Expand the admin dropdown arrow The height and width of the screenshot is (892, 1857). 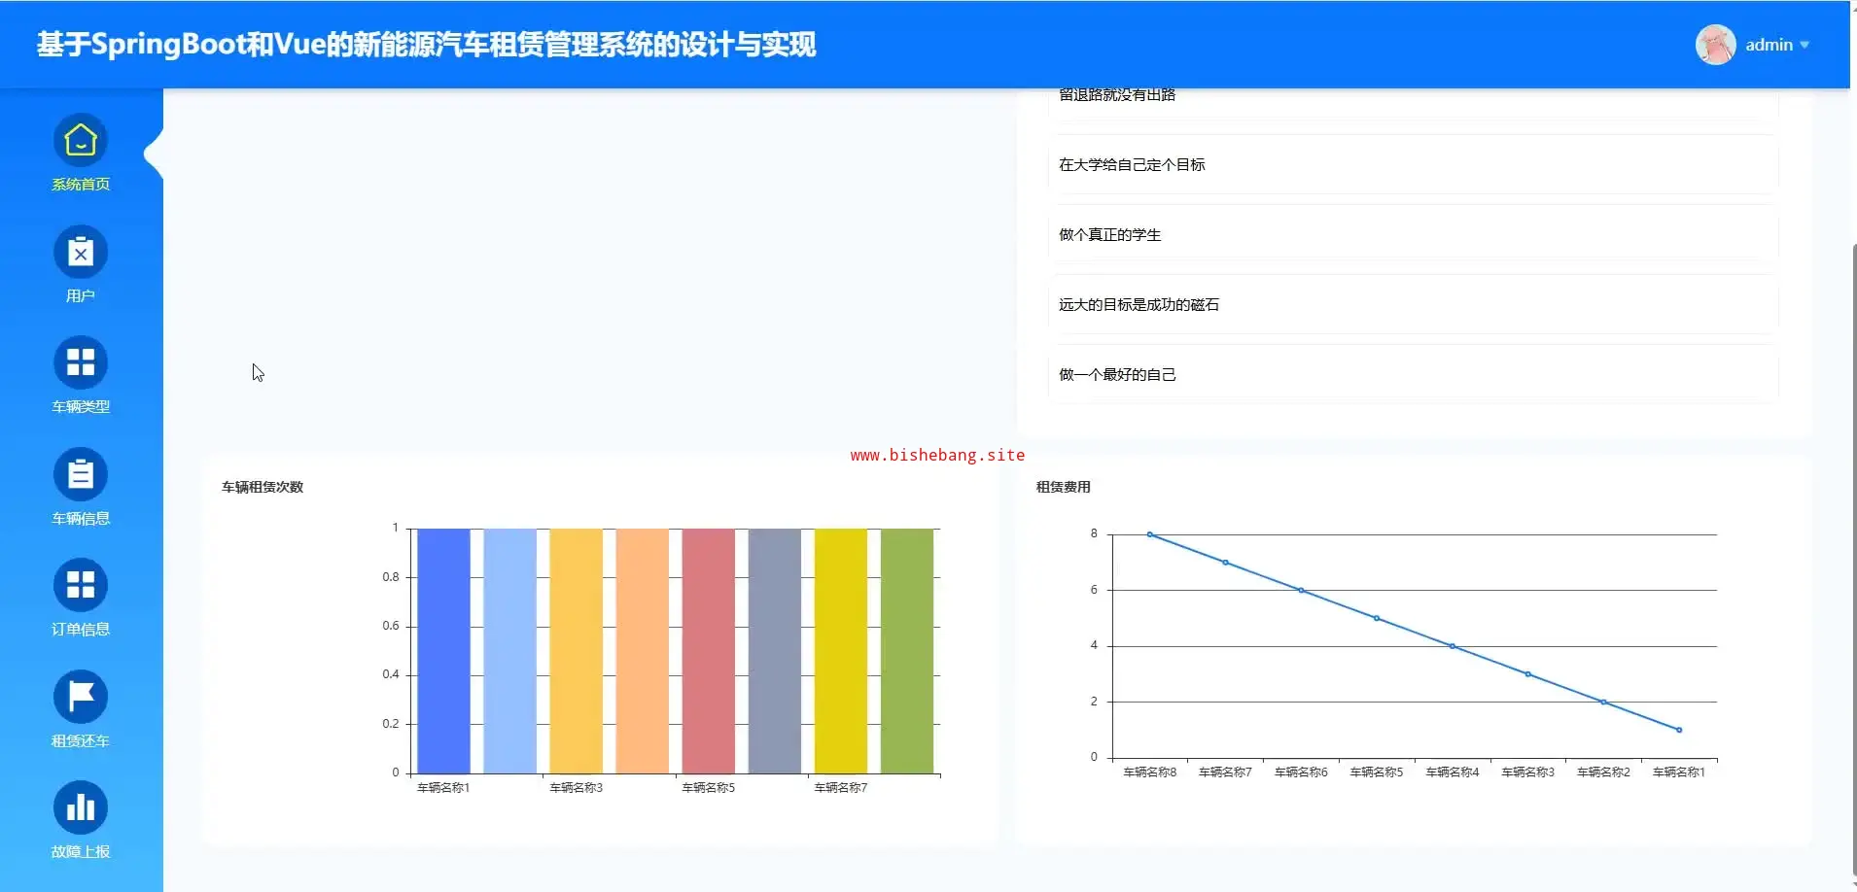pyautogui.click(x=1804, y=45)
